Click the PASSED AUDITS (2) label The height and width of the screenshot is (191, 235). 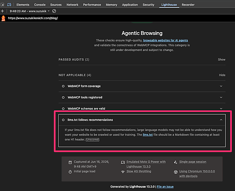[74, 59]
